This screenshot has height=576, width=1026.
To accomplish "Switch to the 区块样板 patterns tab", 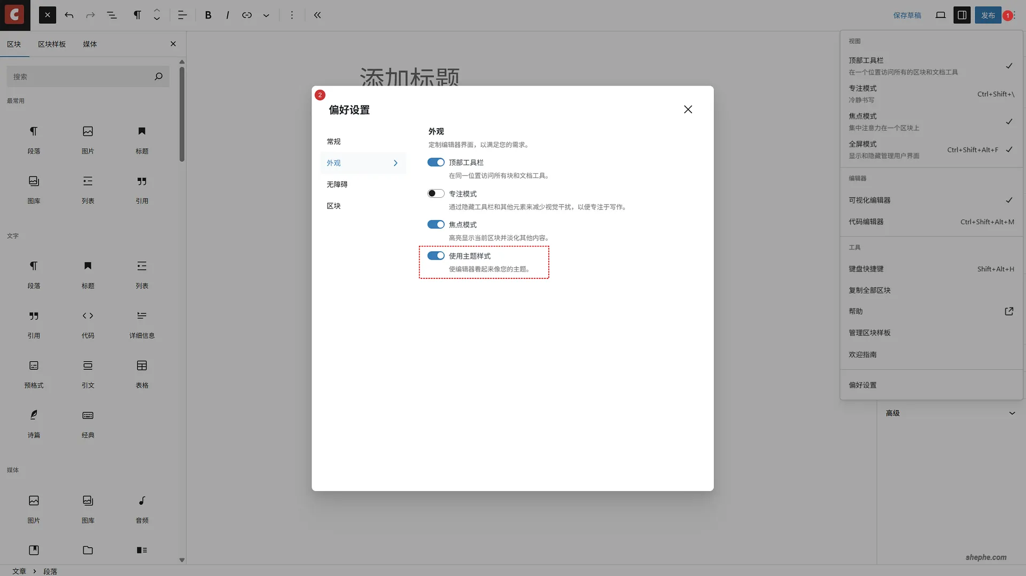I will [52, 44].
